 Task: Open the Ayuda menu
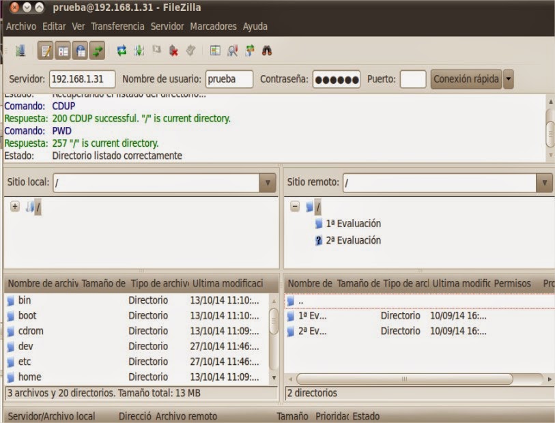tap(255, 26)
